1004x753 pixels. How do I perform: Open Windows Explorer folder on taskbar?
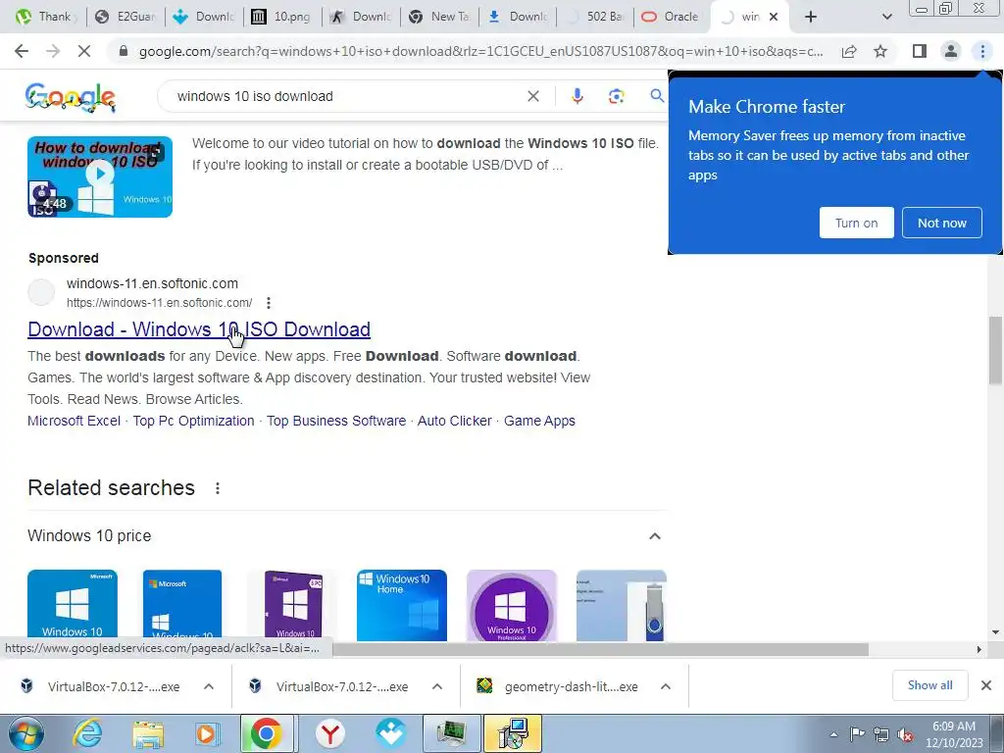pyautogui.click(x=148, y=733)
